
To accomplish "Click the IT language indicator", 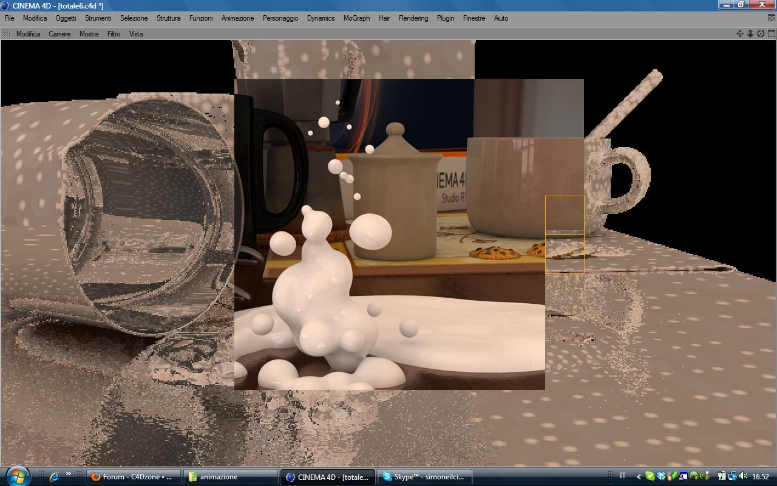I will [622, 476].
